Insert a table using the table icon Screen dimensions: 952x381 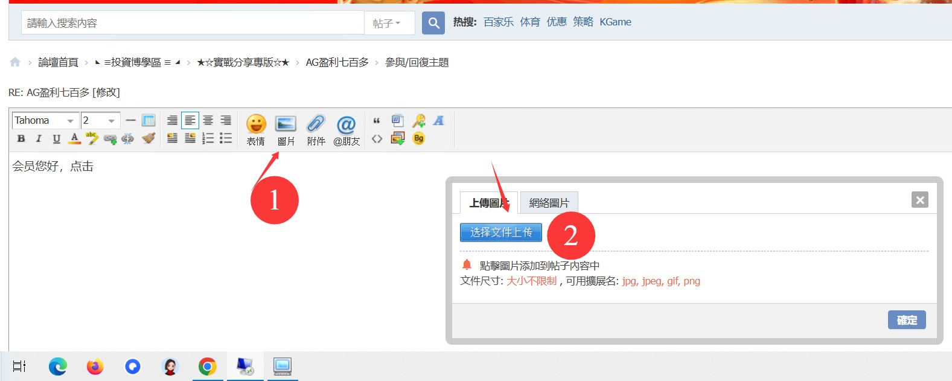(149, 120)
